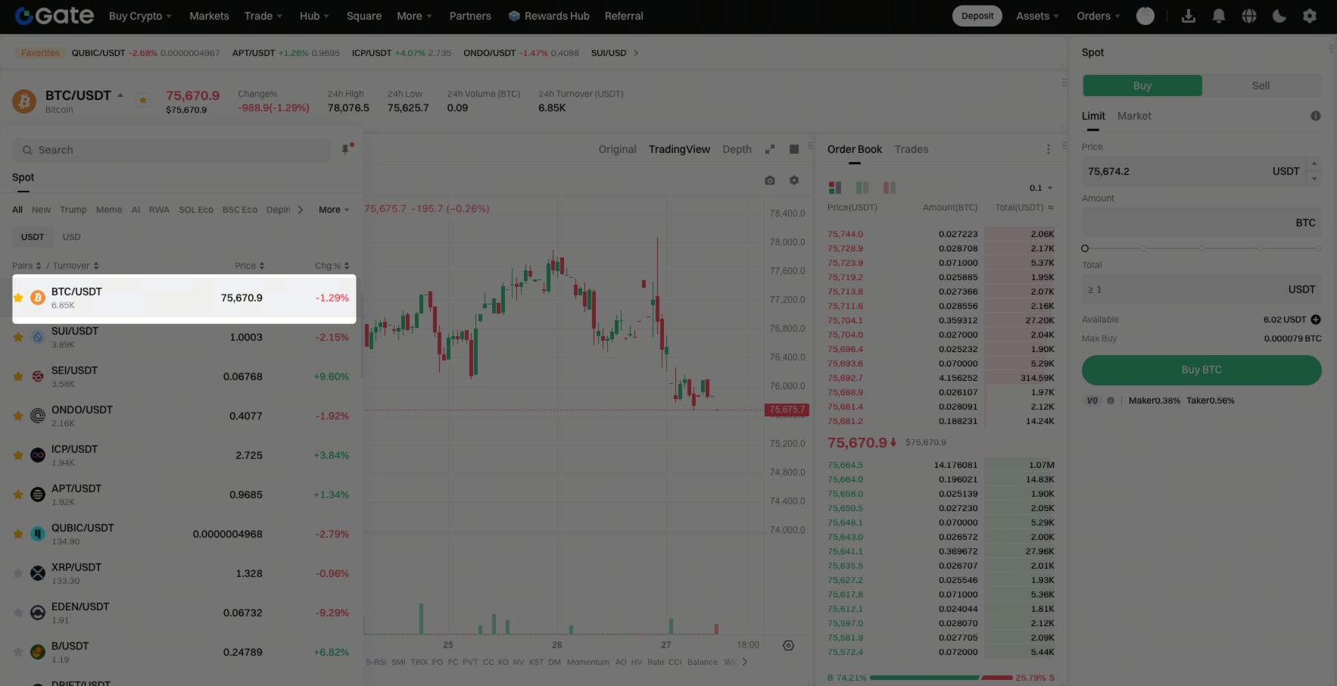Filter pairs by Meme category
Image resolution: width=1337 pixels, height=686 pixels.
109,210
